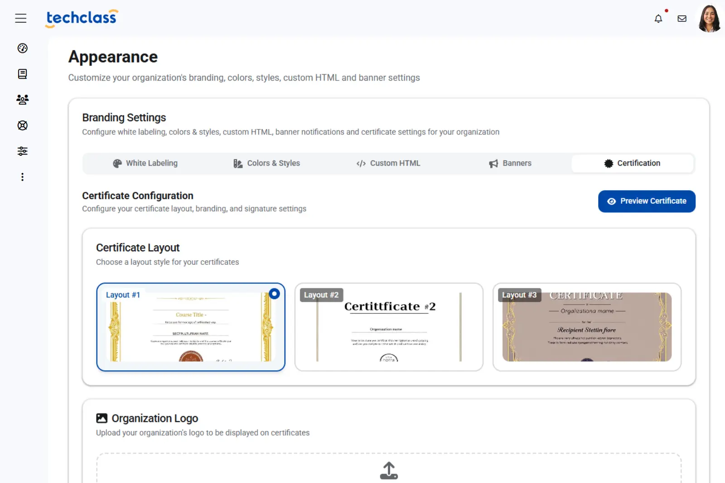Open notifications bell

(x=658, y=19)
